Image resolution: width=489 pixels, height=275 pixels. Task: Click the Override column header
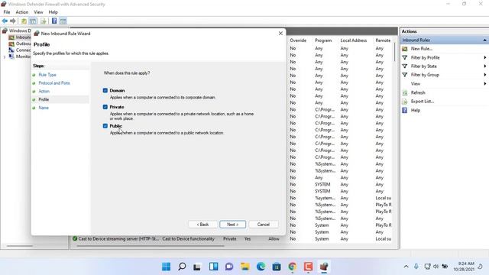tap(298, 40)
